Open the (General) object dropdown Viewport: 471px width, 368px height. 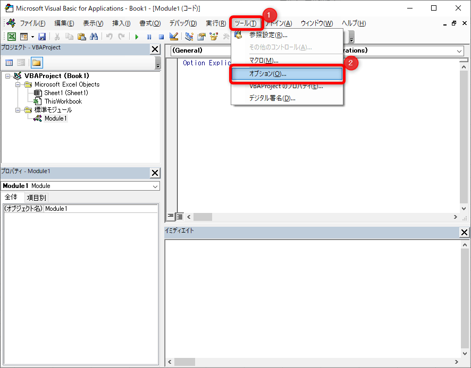coord(201,50)
